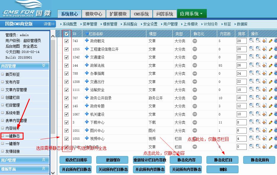Screen dimensions: 277x175
Task: Switch to the 模块中心 tab
Action: click(94, 14)
